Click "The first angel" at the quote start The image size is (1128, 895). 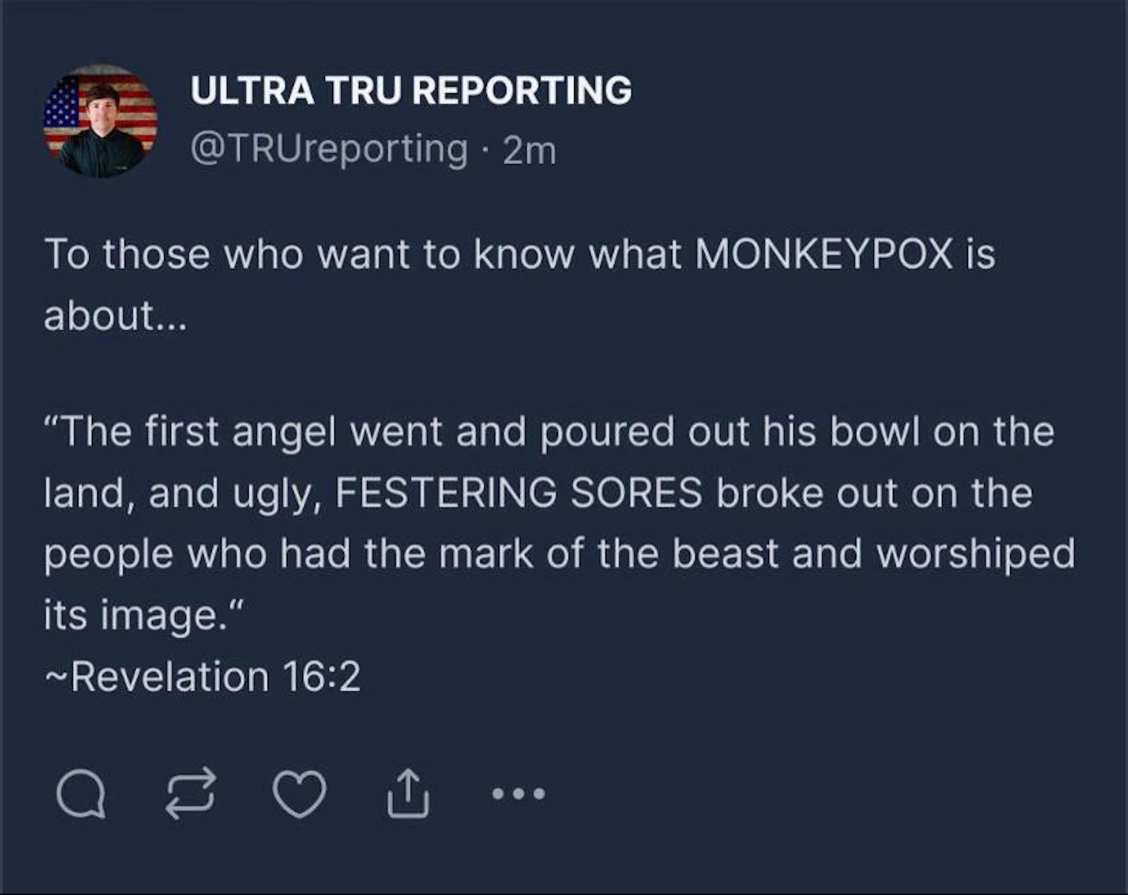[189, 432]
